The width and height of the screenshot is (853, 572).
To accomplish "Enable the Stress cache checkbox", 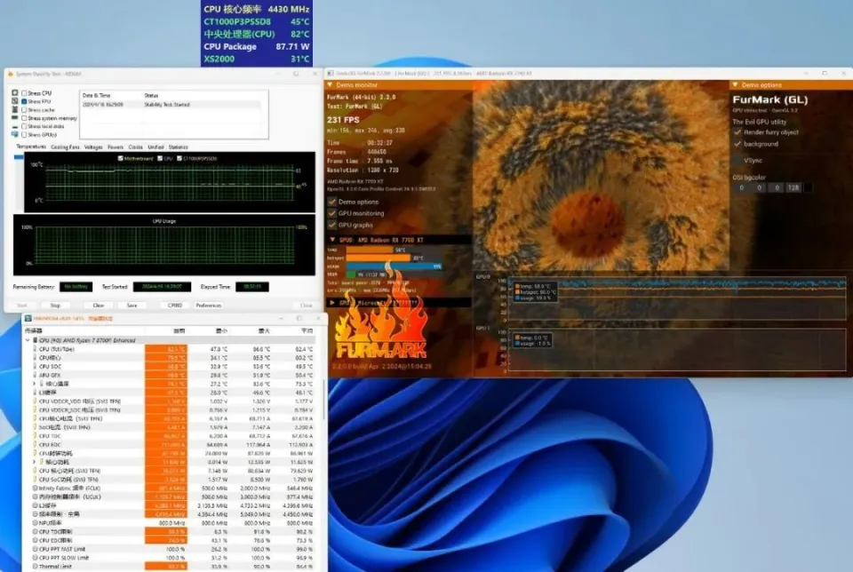I will [x=24, y=110].
